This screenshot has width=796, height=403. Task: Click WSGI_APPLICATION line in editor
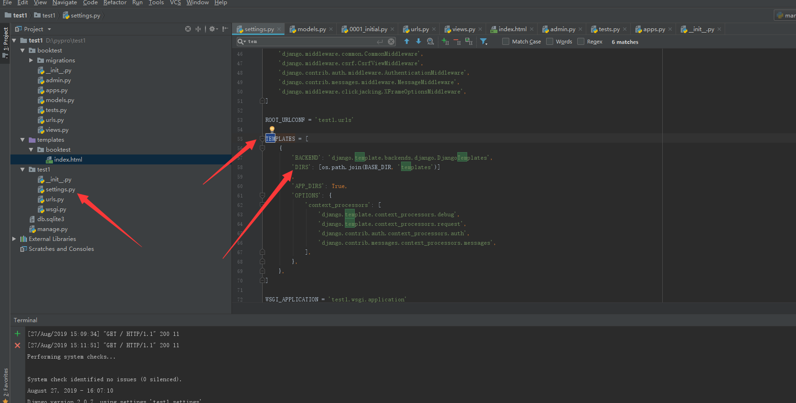pos(335,300)
